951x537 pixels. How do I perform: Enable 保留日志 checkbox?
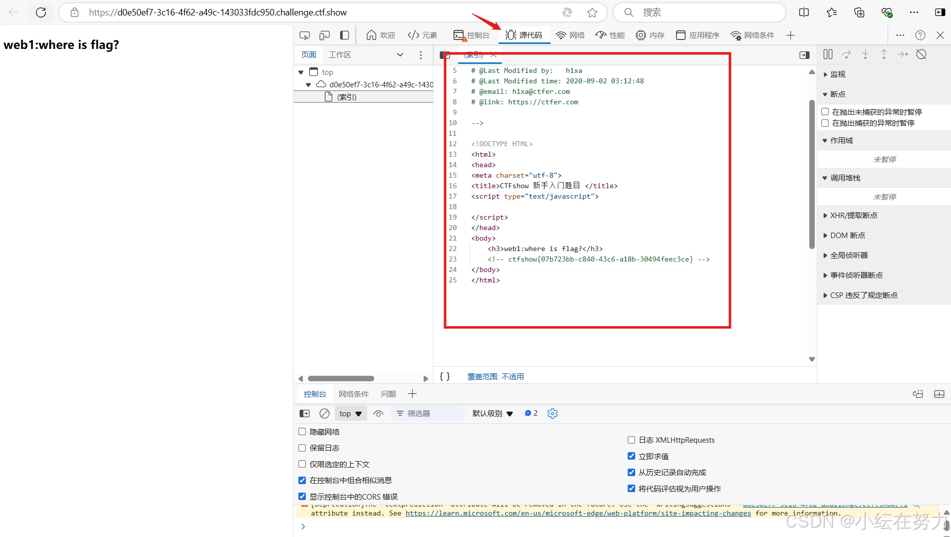click(x=302, y=448)
